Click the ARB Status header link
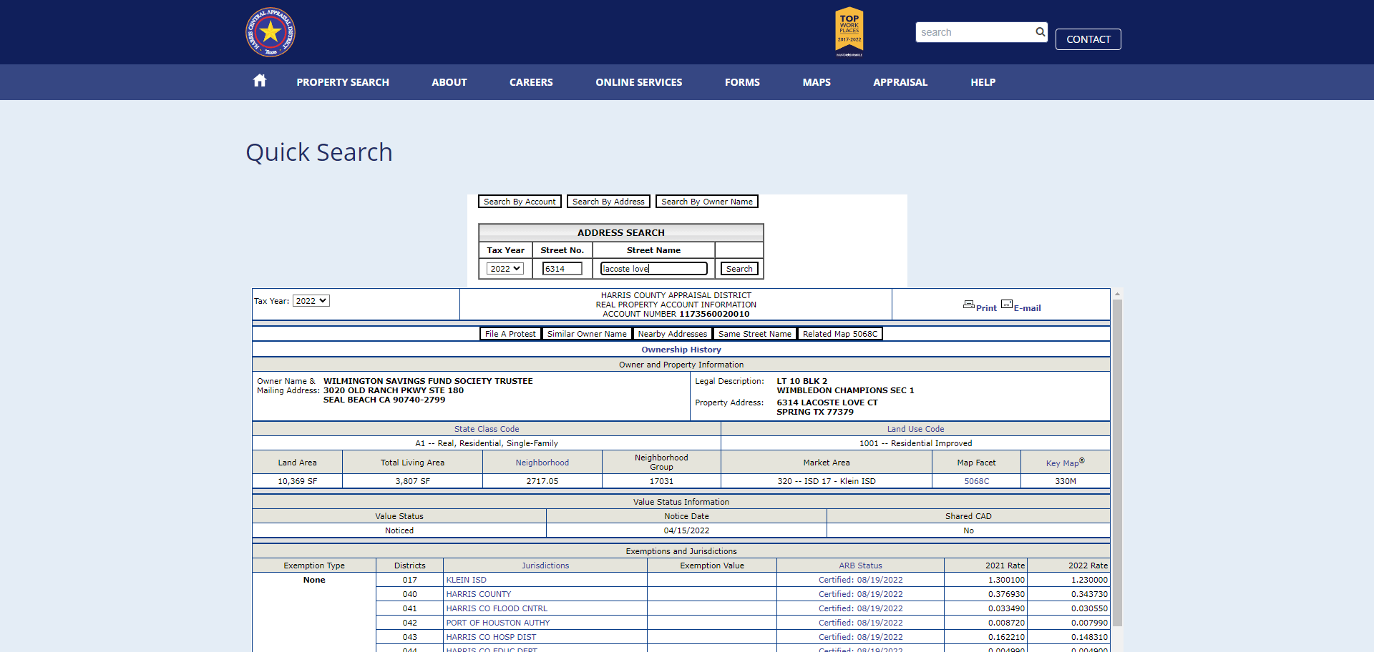Image resolution: width=1374 pixels, height=652 pixels. (x=860, y=565)
